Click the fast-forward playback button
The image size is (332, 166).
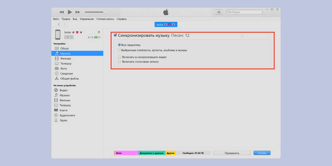[x=78, y=12]
